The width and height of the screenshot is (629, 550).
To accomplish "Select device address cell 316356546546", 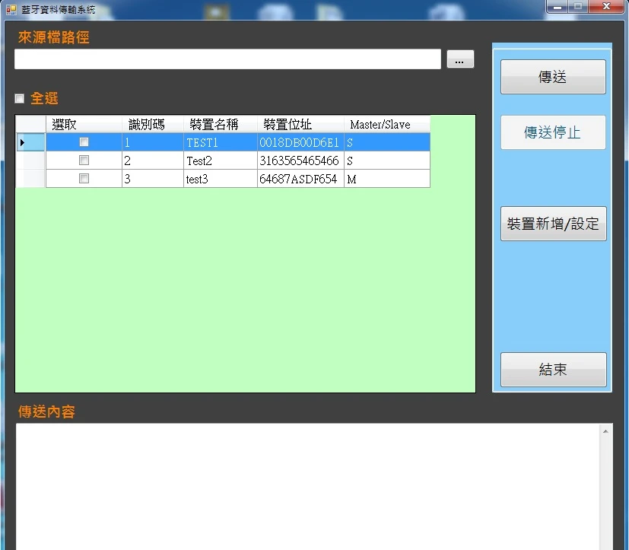I will pos(300,161).
